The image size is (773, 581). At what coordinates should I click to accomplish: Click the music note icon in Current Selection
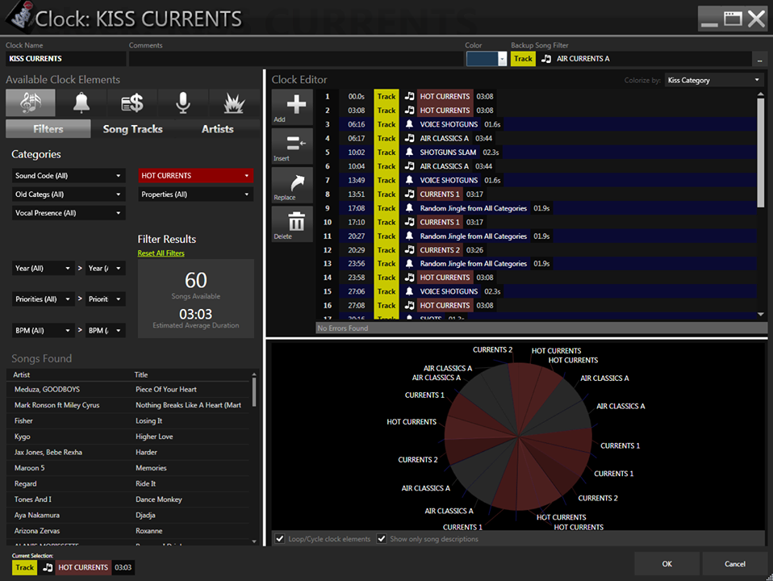(48, 567)
